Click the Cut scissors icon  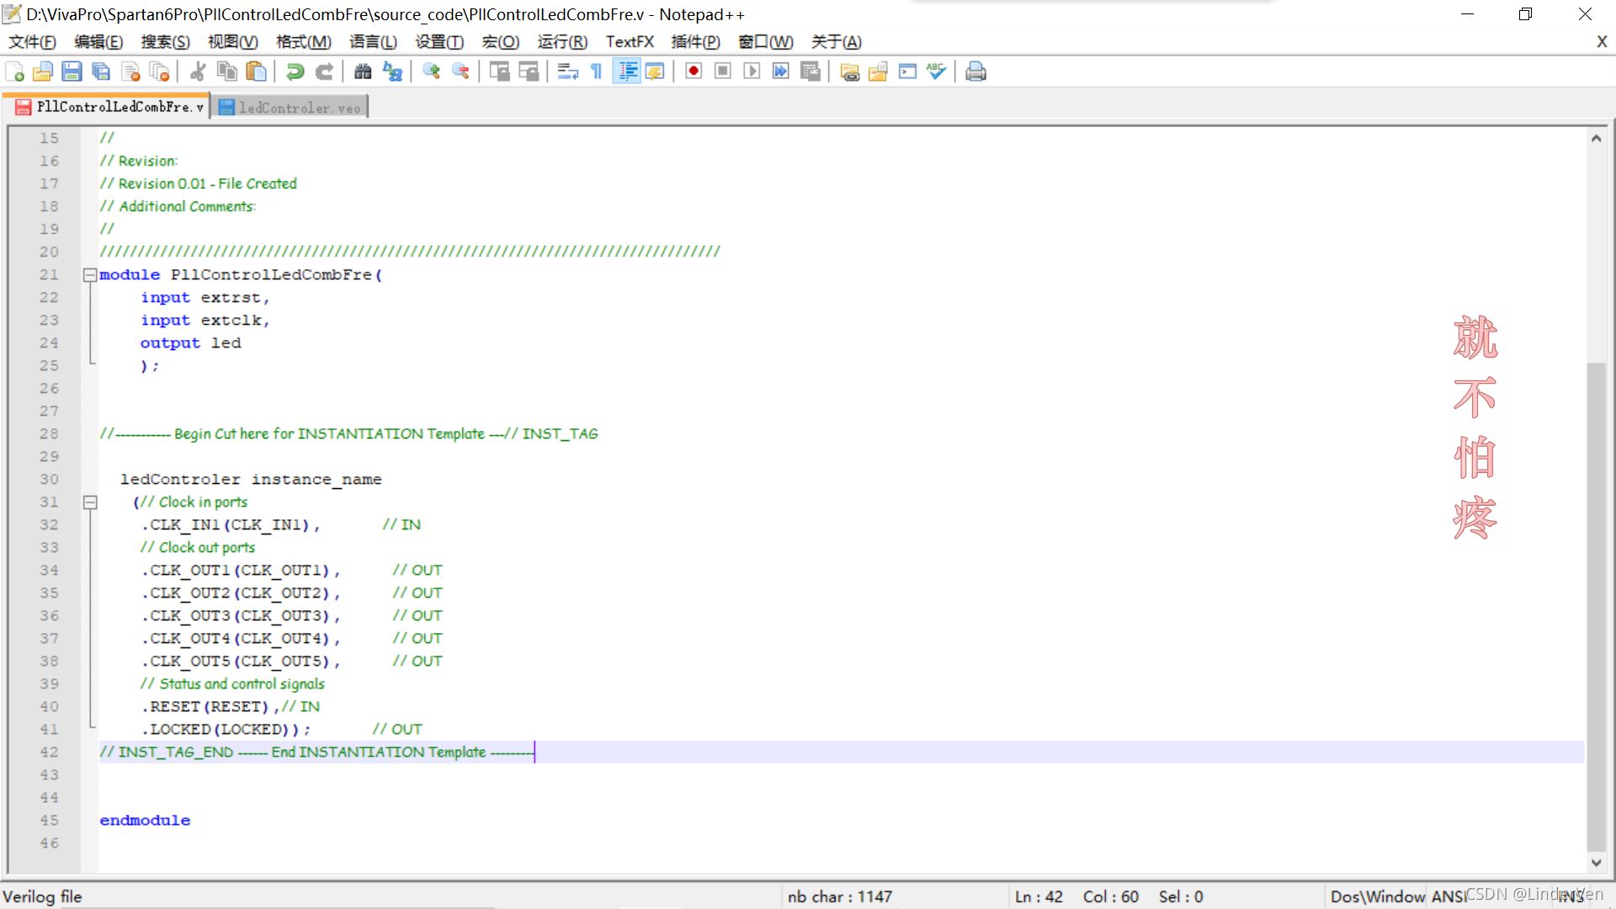pos(198,72)
